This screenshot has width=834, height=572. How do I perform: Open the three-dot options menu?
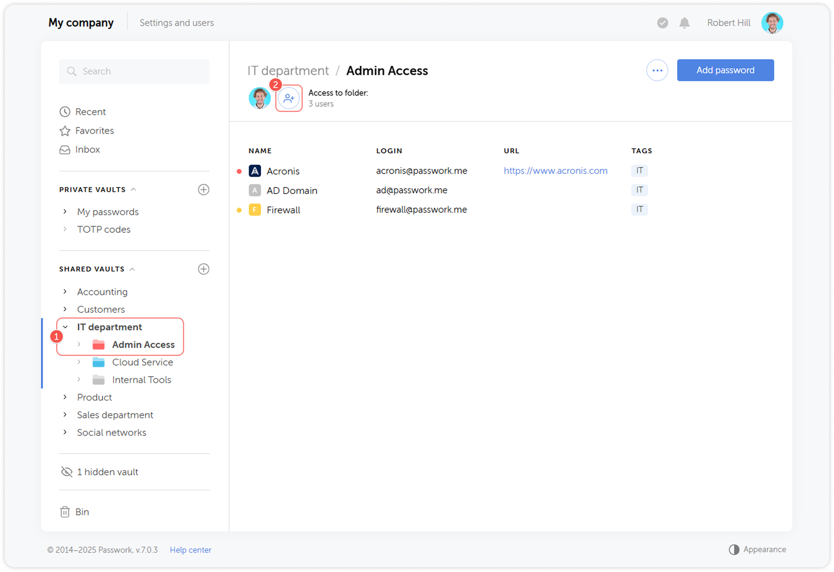(657, 70)
